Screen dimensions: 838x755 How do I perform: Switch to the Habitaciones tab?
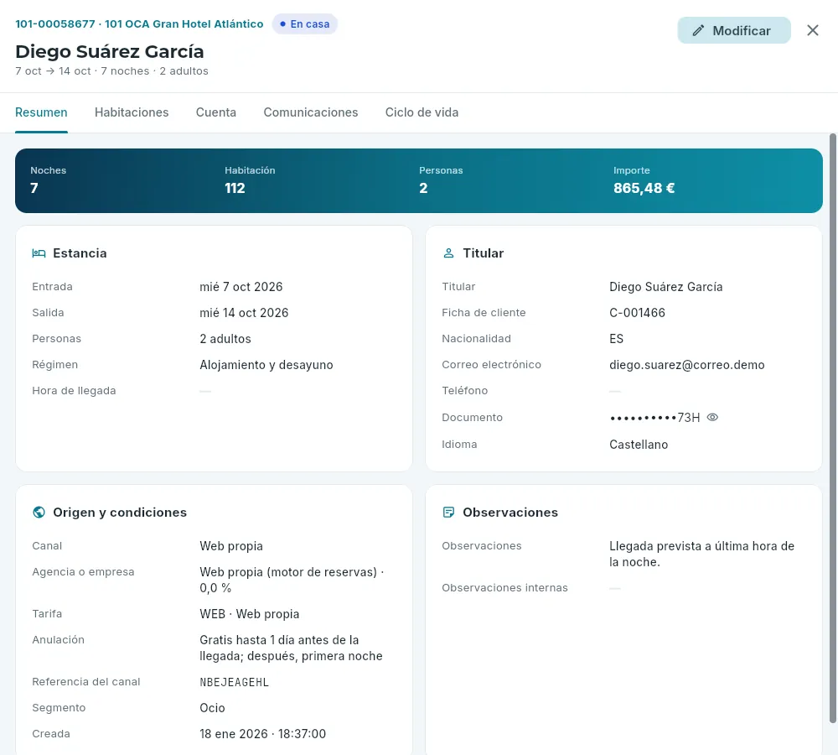[132, 112]
